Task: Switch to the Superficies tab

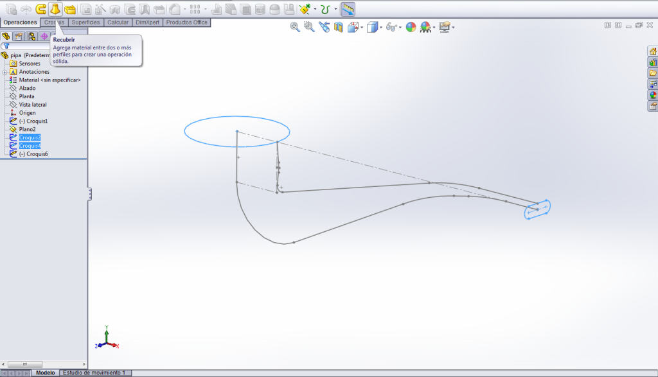Action: [85, 22]
